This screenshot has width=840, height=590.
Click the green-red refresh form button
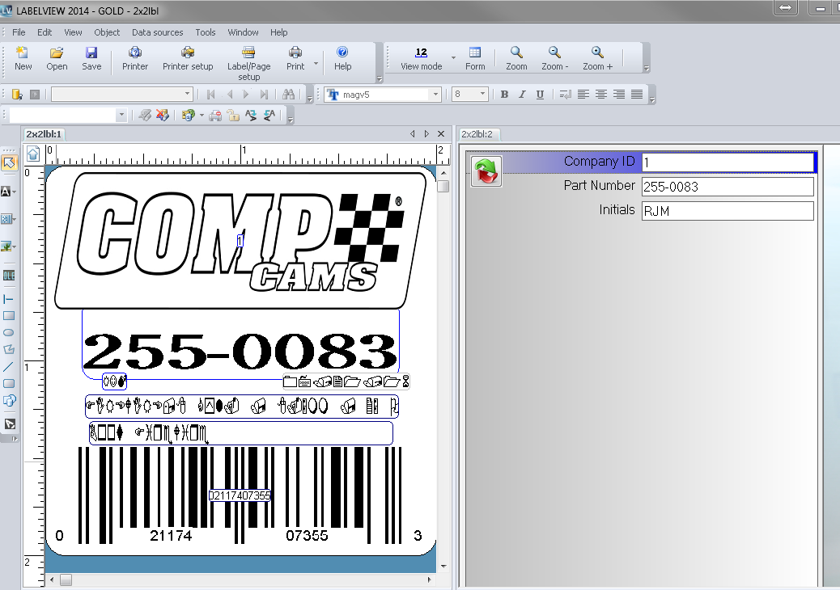[x=486, y=171]
